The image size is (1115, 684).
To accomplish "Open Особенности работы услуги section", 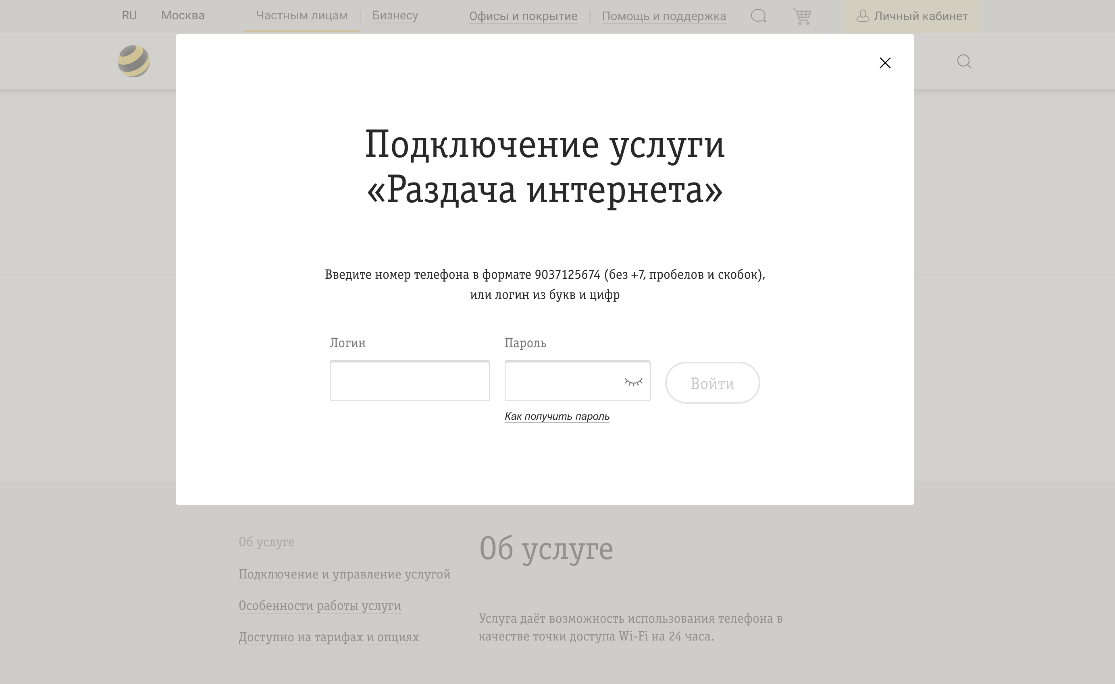I will [x=320, y=605].
